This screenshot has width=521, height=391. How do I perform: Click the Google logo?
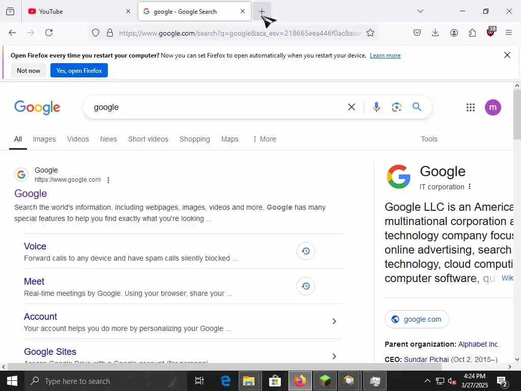pyautogui.click(x=37, y=107)
